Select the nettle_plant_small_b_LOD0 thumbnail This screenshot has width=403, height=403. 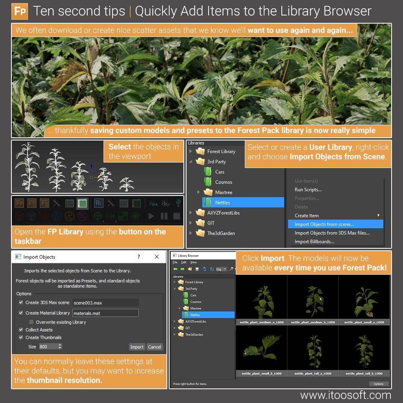point(262,351)
